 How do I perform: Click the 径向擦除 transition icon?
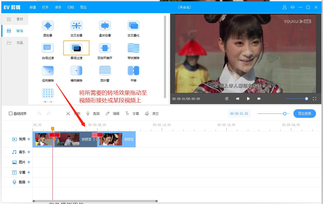coord(48,71)
